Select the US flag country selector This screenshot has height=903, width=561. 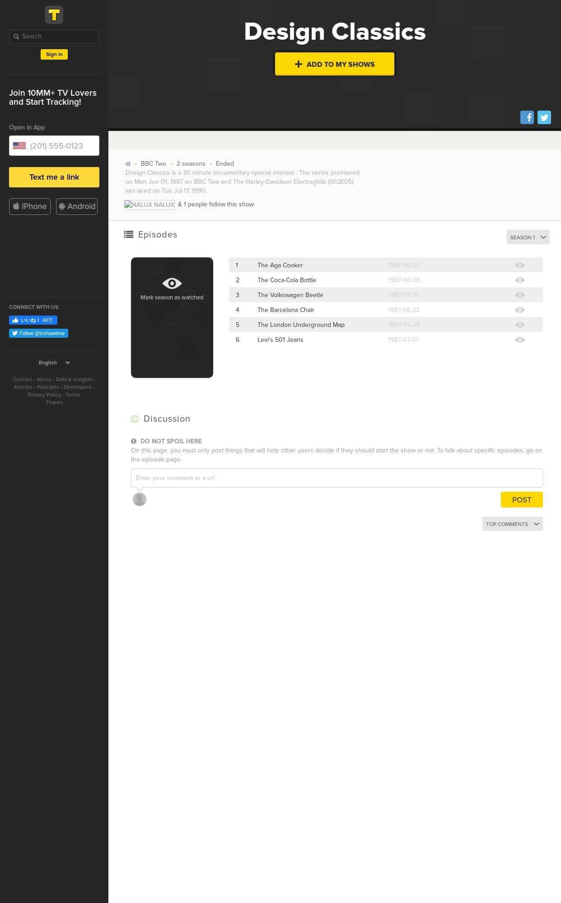[19, 146]
